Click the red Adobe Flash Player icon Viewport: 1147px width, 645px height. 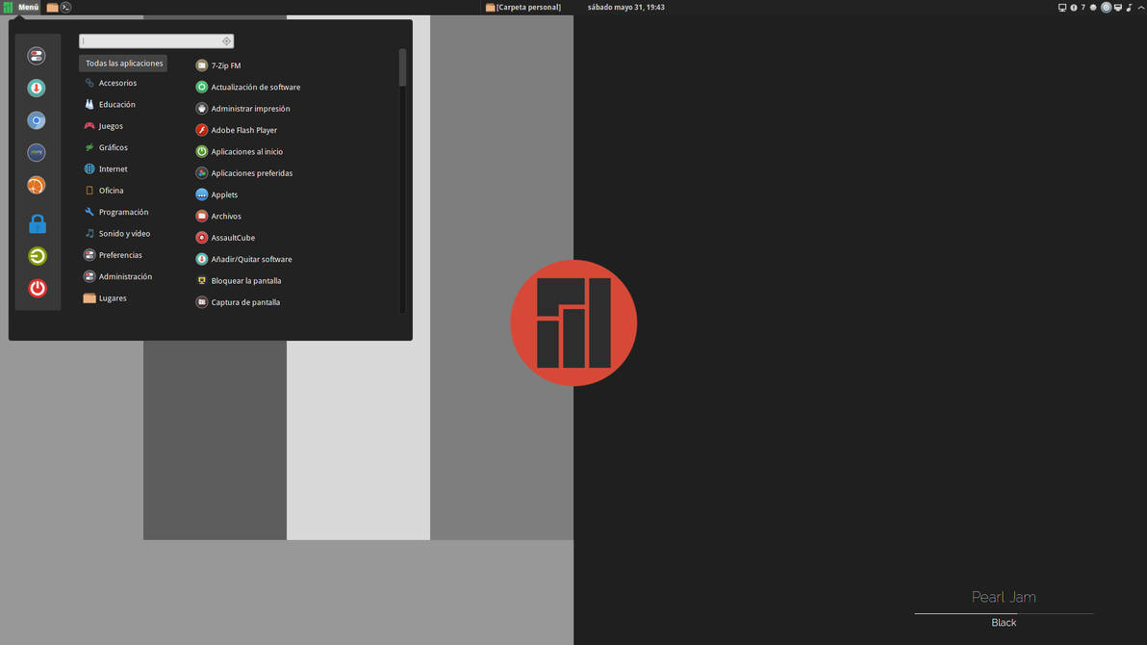202,130
